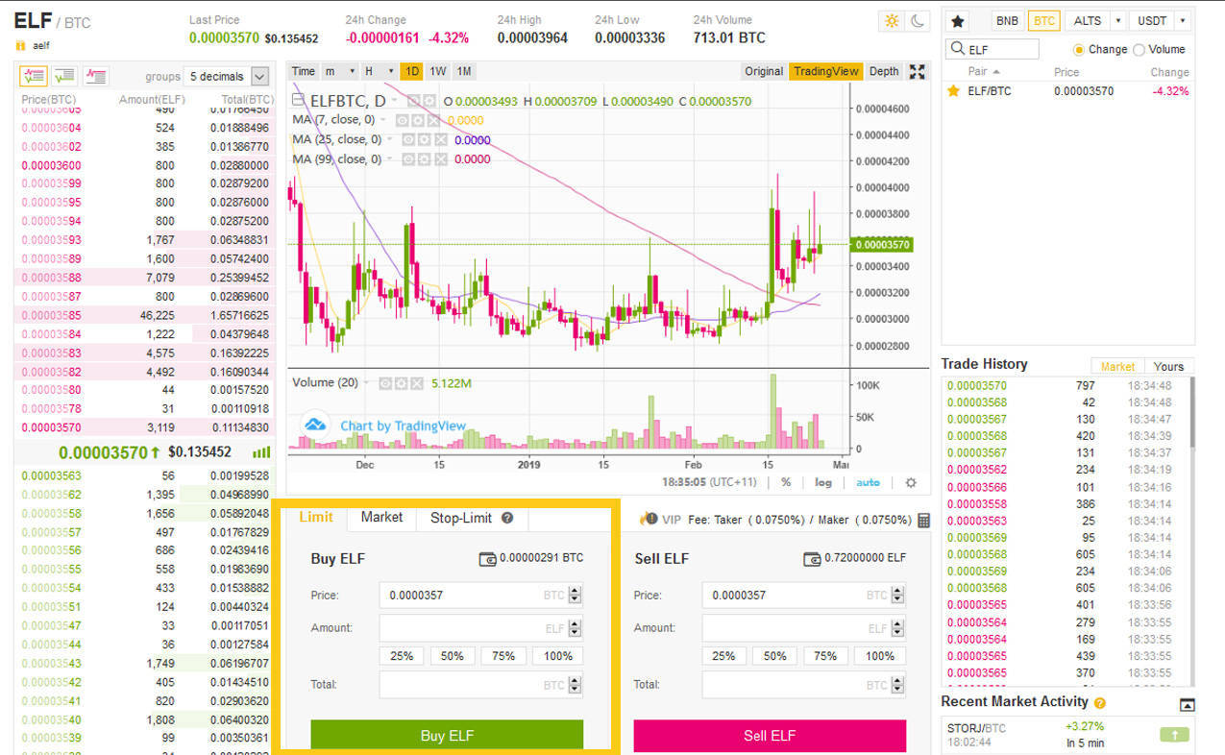Viewport: 1225px width, 755px height.
Task: Open the STORJ/BTC recent activity entry
Action: pos(1069,735)
